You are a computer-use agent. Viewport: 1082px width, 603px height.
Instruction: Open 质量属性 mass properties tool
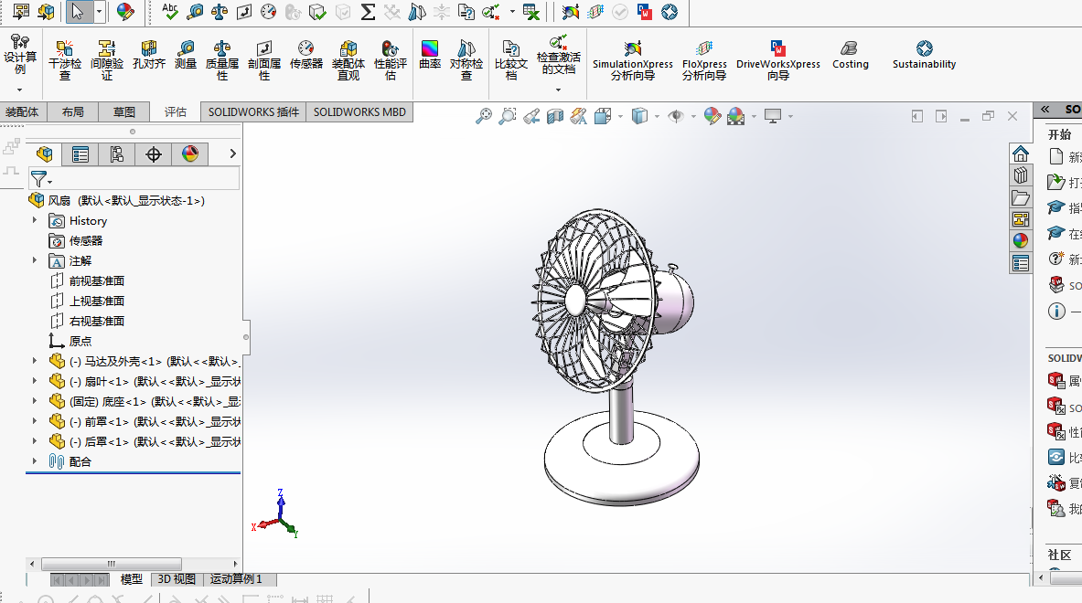(x=222, y=49)
